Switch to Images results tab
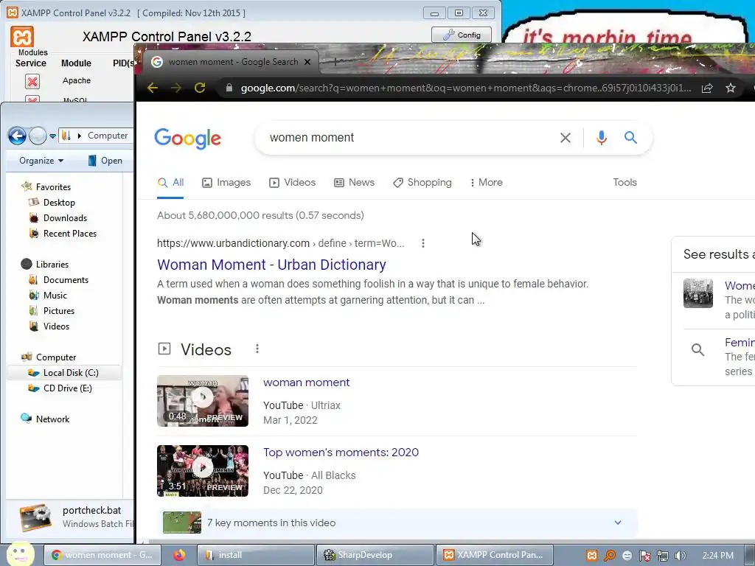This screenshot has width=755, height=566. coord(226,183)
